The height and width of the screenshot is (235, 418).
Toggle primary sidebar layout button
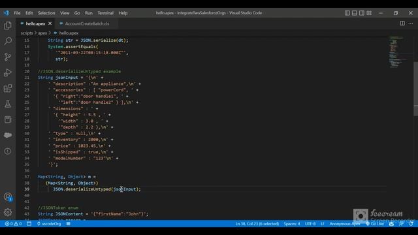coord(347,13)
